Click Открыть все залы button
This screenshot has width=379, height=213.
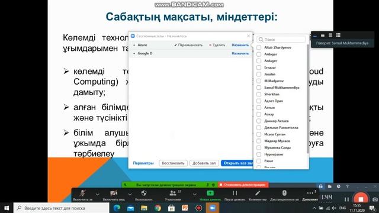[x=237, y=163]
